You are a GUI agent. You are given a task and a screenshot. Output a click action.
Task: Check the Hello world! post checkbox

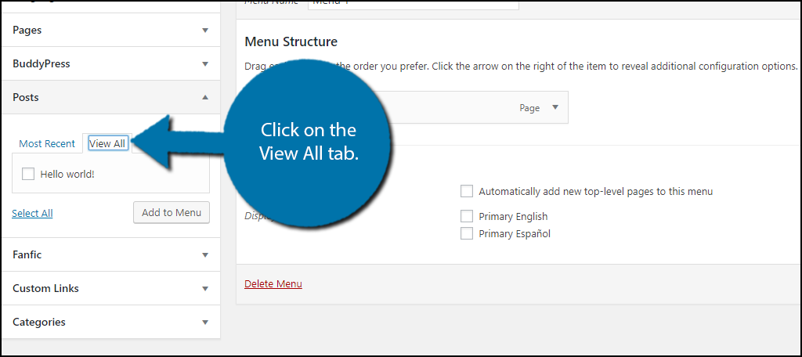pyautogui.click(x=28, y=175)
